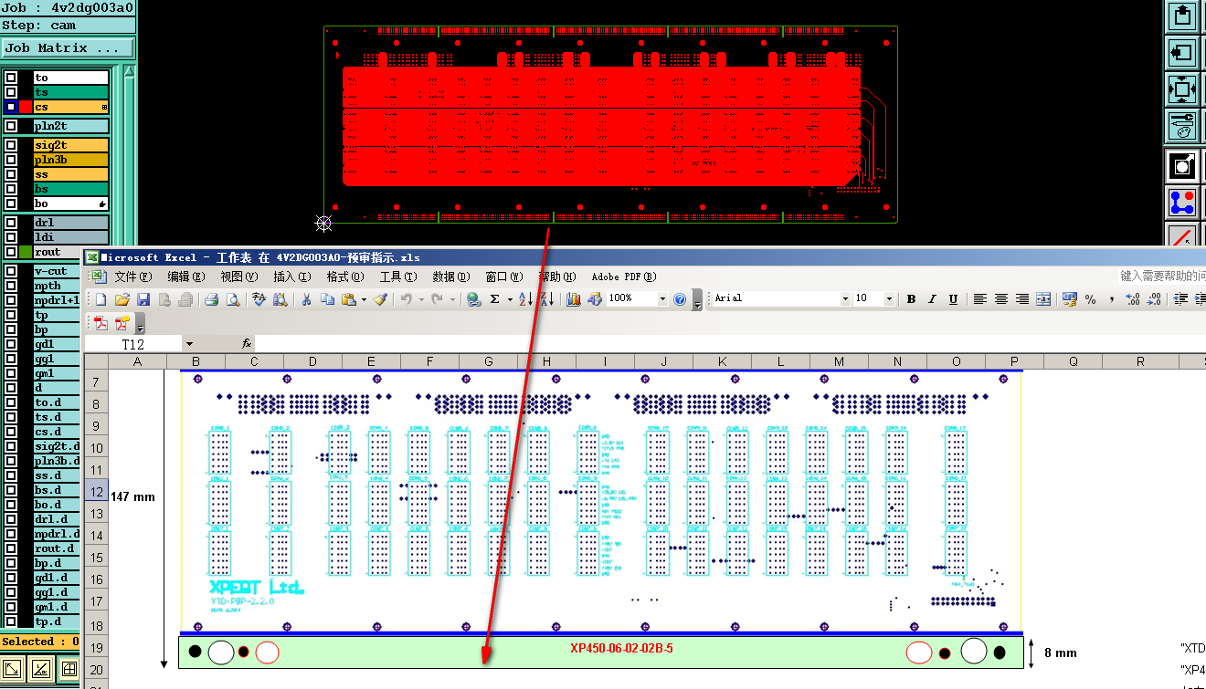
Task: Toggle Underline formatting in Excel
Action: click(x=954, y=299)
